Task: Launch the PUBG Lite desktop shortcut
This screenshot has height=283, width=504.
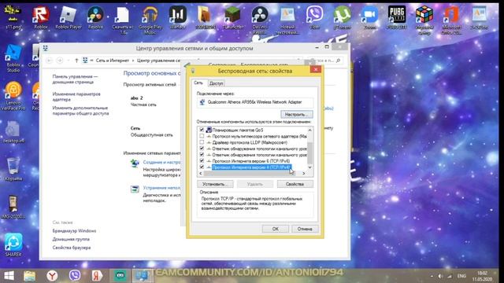Action: click(397, 17)
